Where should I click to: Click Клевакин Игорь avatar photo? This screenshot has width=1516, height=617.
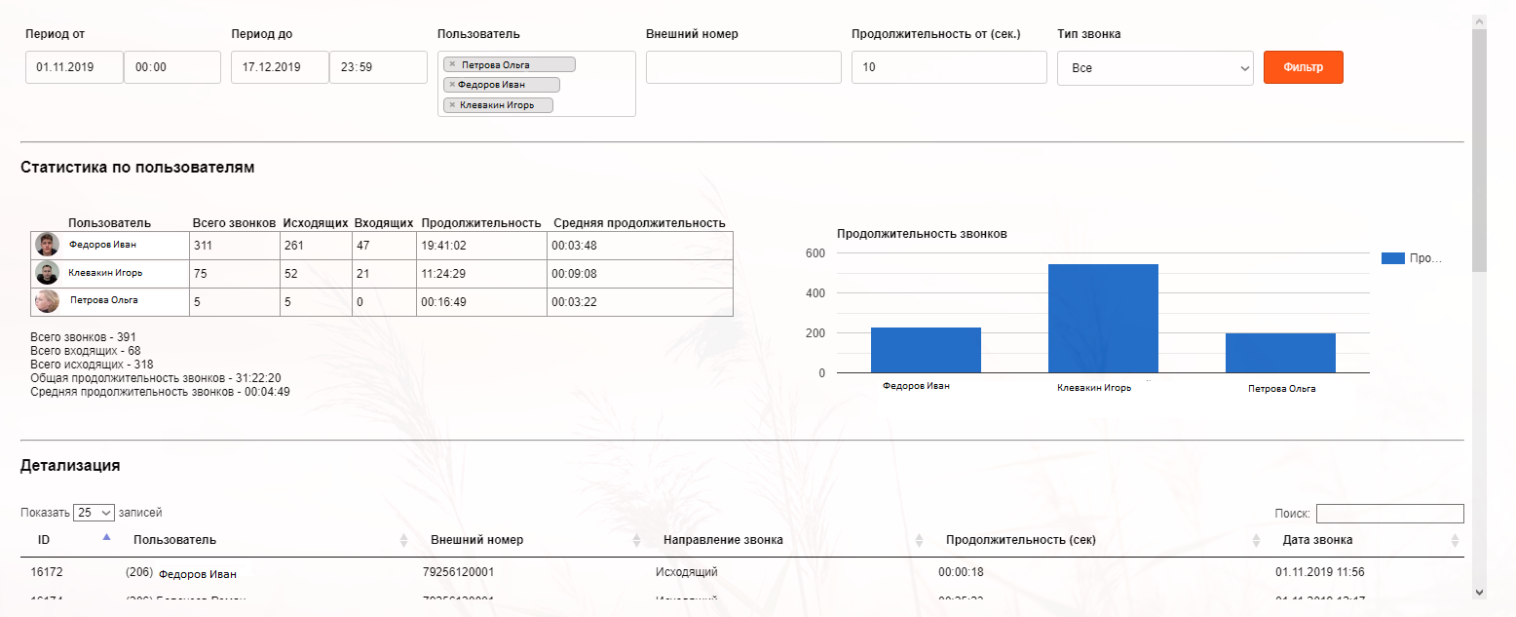click(x=47, y=273)
